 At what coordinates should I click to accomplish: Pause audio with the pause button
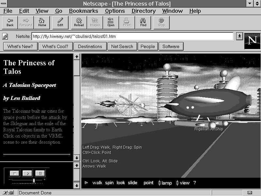click(x=40, y=173)
